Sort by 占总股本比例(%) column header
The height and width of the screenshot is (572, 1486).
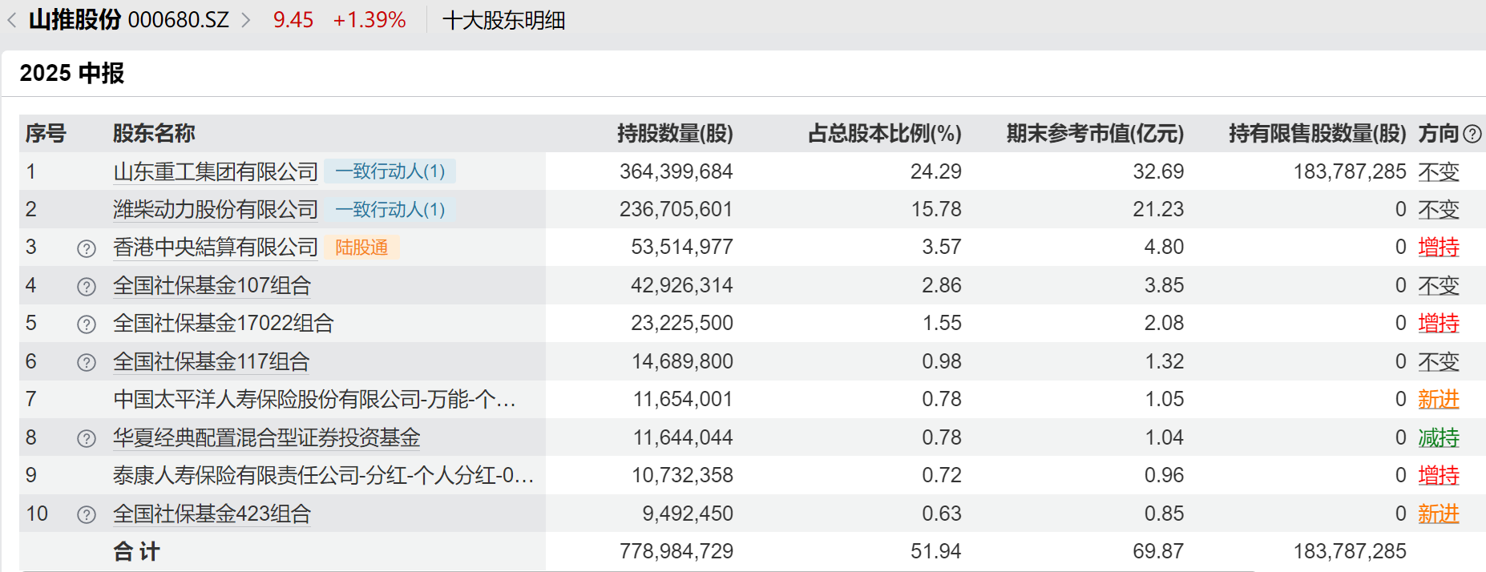point(885,133)
